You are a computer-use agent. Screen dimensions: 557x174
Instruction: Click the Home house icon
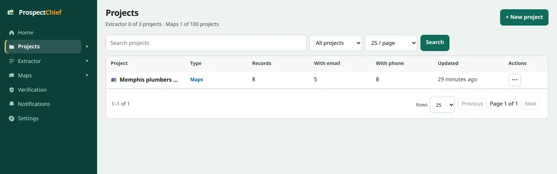(11, 32)
